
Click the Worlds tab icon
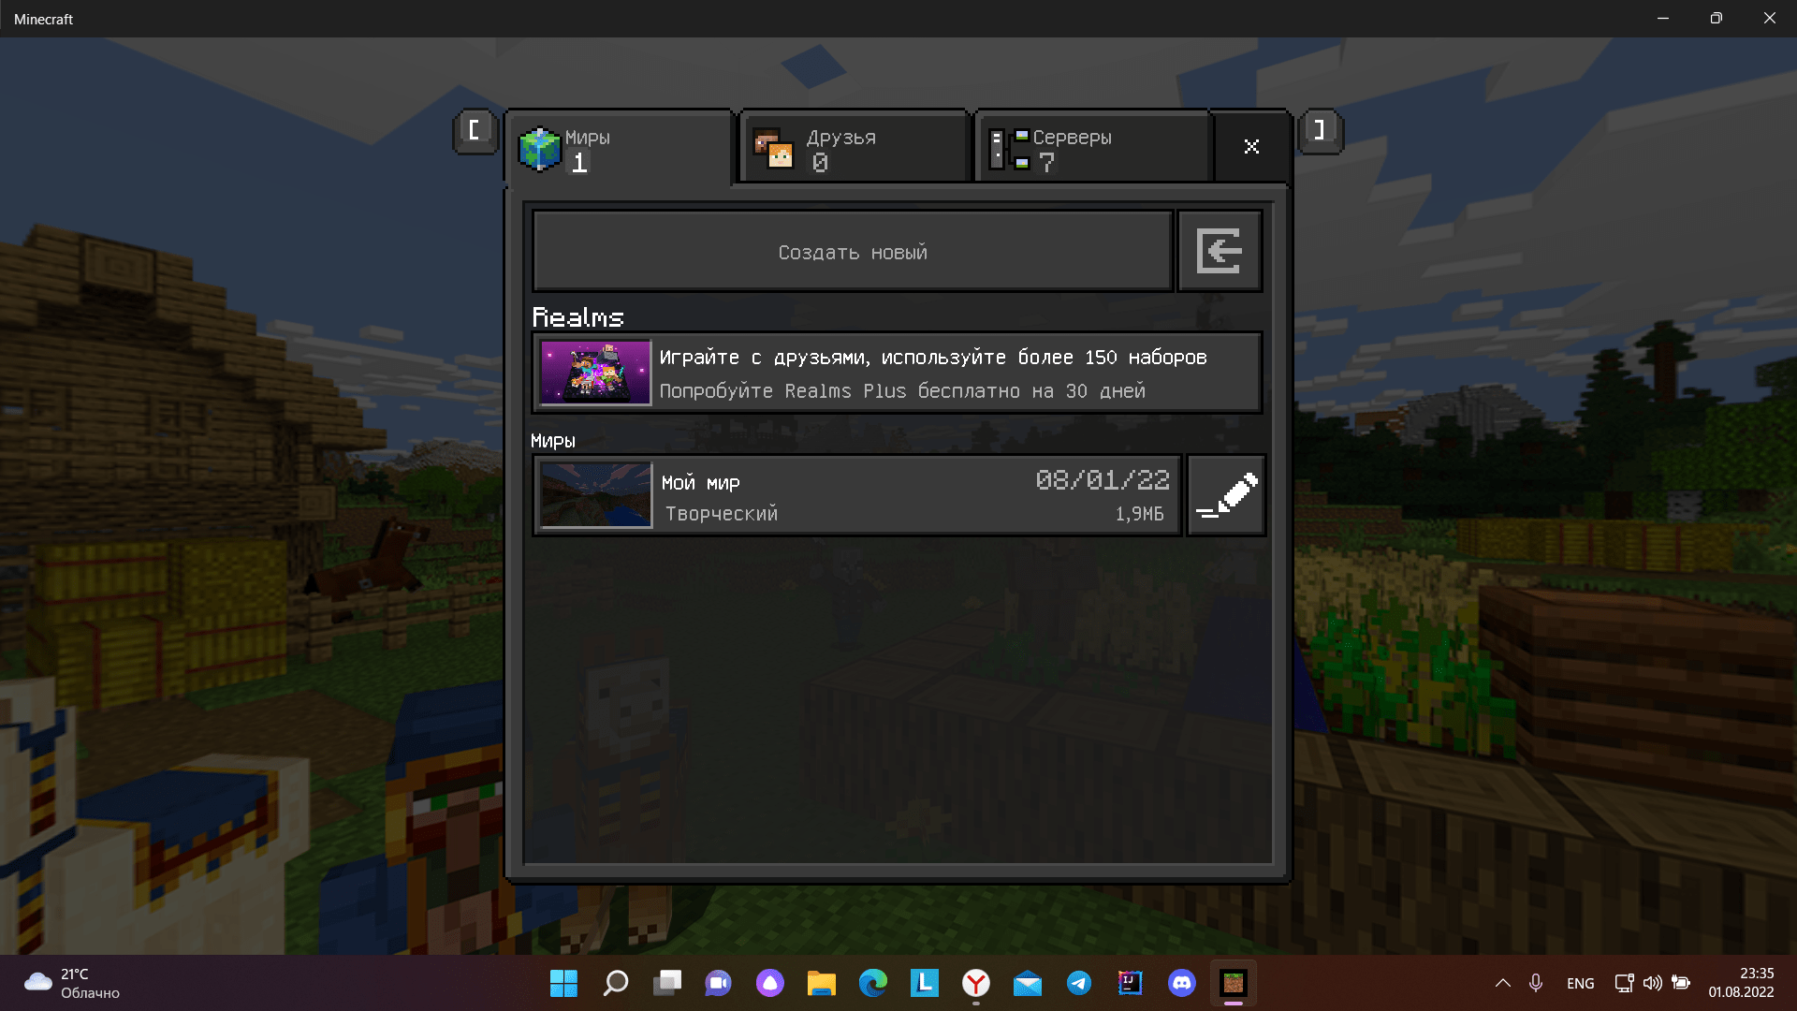pyautogui.click(x=538, y=148)
